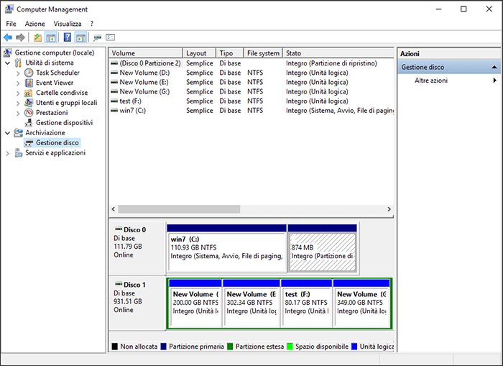Click the scroll right arrow of volume list
The width and height of the screenshot is (503, 366).
389,209
